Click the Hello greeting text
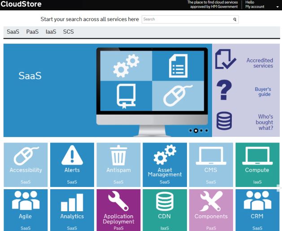The image size is (282, 231). (x=250, y=2)
